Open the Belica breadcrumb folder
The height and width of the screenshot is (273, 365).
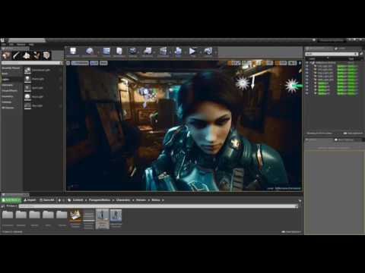pyautogui.click(x=156, y=200)
